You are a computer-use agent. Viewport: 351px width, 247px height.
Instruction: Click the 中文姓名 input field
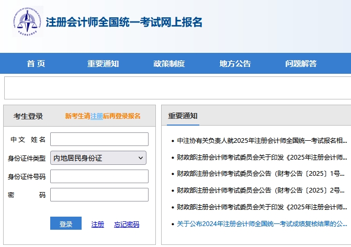tap(99, 140)
